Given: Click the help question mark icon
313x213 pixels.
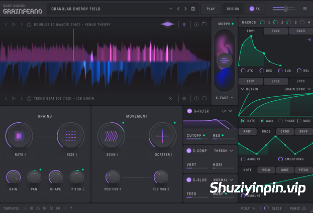Looking at the screenshot, I should 71,208.
